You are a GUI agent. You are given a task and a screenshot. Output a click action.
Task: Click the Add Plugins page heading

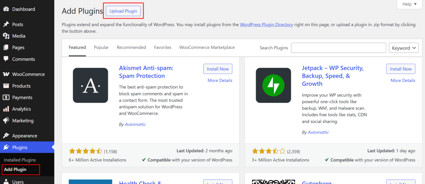83,11
